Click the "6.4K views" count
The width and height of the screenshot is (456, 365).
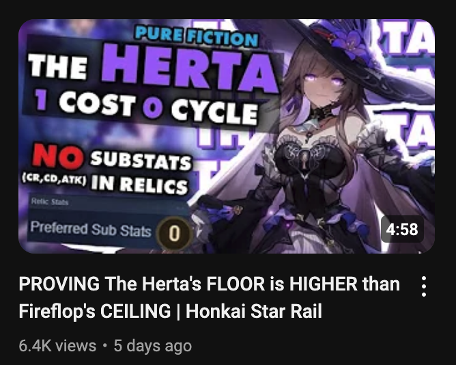coord(57,346)
